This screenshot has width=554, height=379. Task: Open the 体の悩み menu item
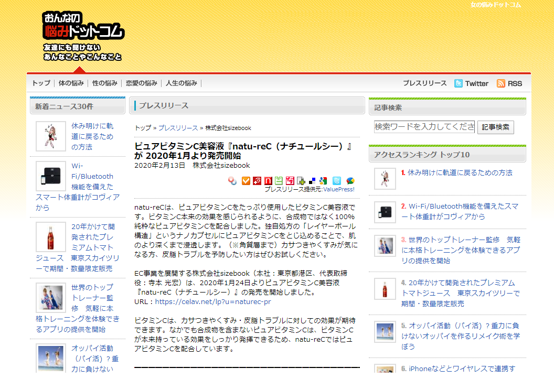click(71, 83)
